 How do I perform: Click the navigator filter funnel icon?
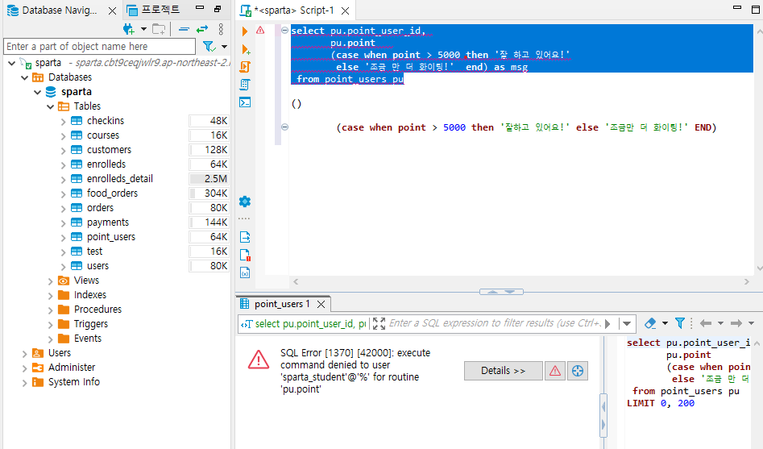click(209, 46)
